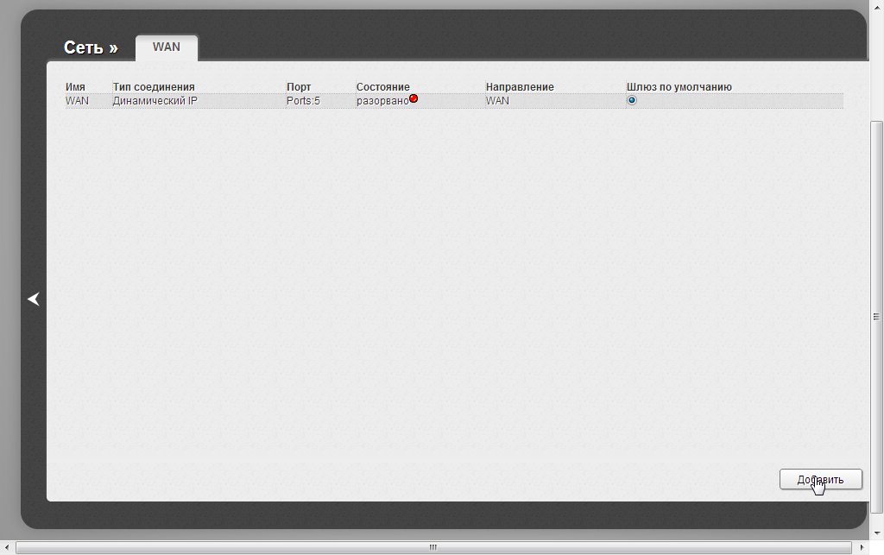Click the back arrow icon on left sidebar
Screen dimensions: 884x555
(x=34, y=300)
